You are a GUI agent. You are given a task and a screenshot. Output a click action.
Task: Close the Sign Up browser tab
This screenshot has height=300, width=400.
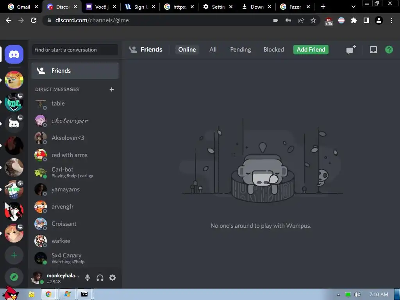click(153, 7)
